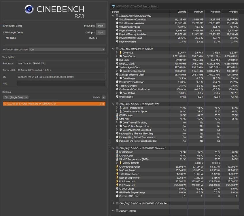This screenshot has height=216, width=244.
Task: Click the round icon beside Page File Usage
Action: coord(117,41)
